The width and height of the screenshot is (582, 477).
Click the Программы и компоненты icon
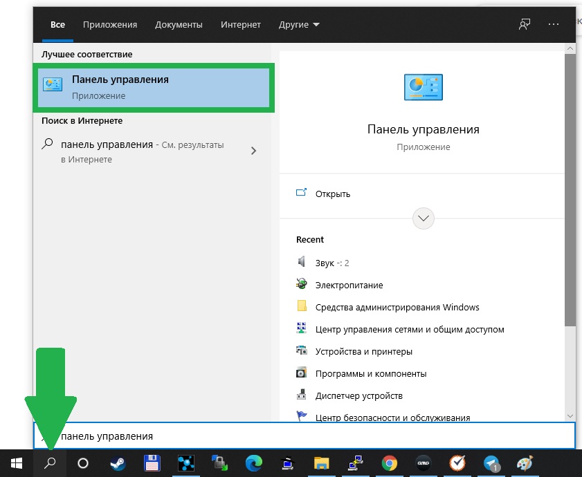click(302, 372)
